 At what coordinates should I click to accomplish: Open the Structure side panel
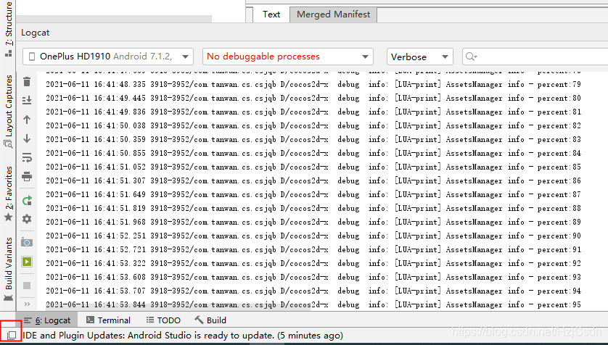tap(8, 29)
